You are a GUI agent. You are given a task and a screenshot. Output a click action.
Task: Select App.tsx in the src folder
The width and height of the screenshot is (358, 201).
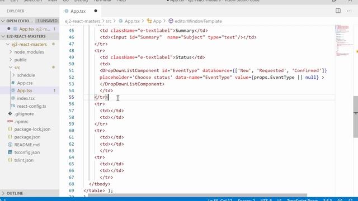coord(25,90)
